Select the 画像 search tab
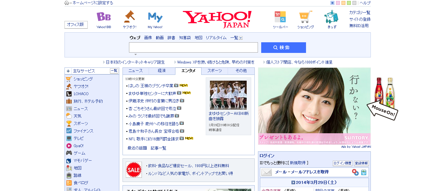The image size is (435, 191). [x=148, y=38]
